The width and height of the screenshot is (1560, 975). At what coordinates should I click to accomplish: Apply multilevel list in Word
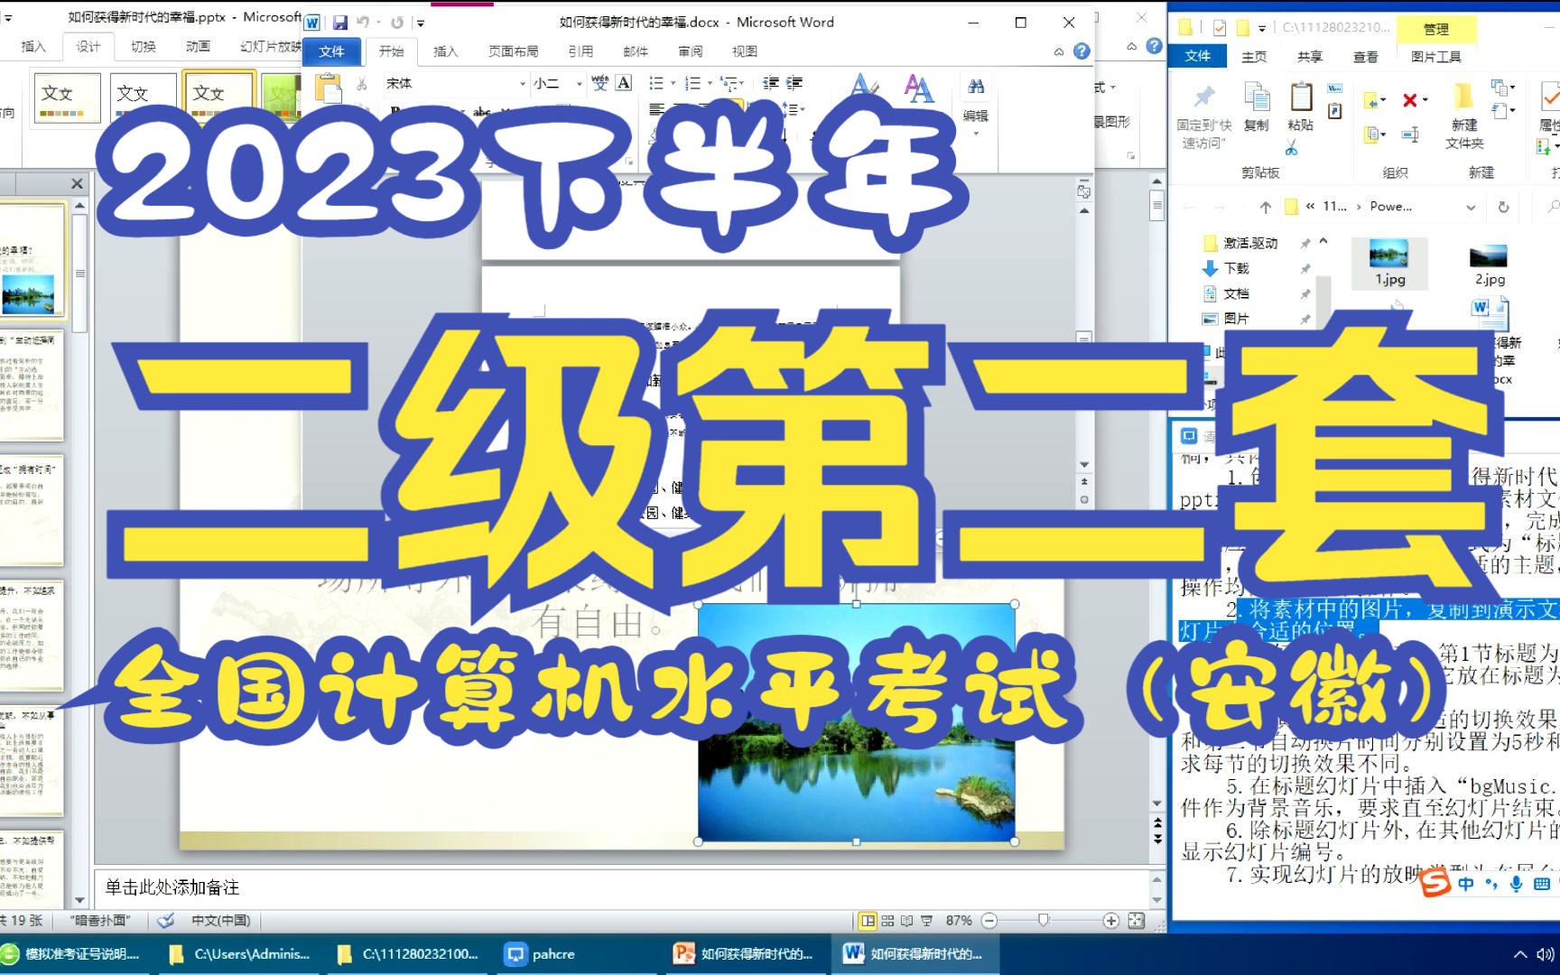(729, 83)
